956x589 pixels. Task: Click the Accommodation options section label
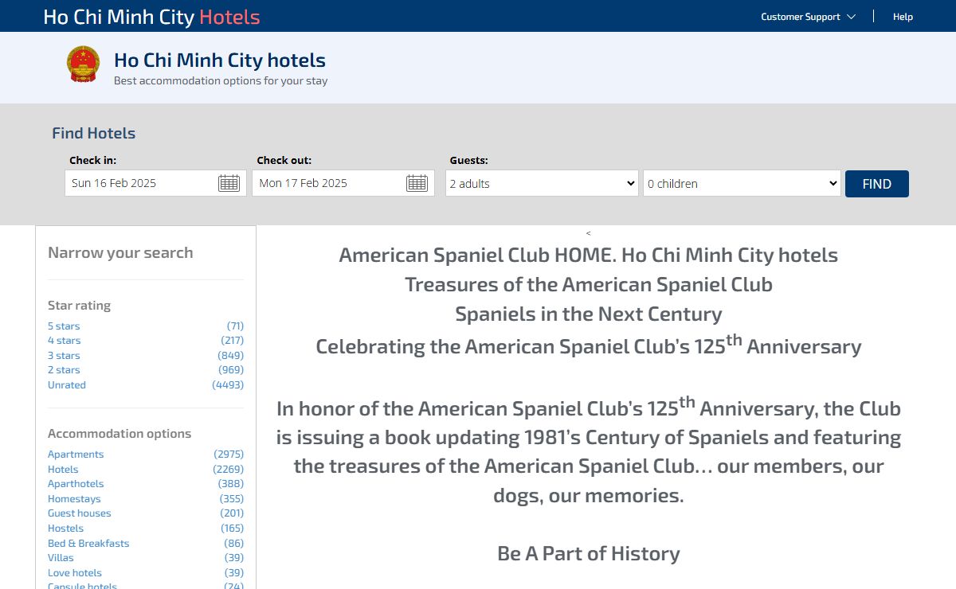click(119, 434)
